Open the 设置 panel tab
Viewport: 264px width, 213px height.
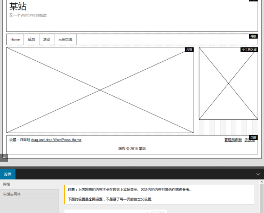7,174
